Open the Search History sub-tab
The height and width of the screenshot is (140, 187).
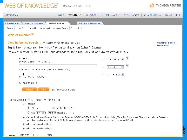click(x=77, y=28)
